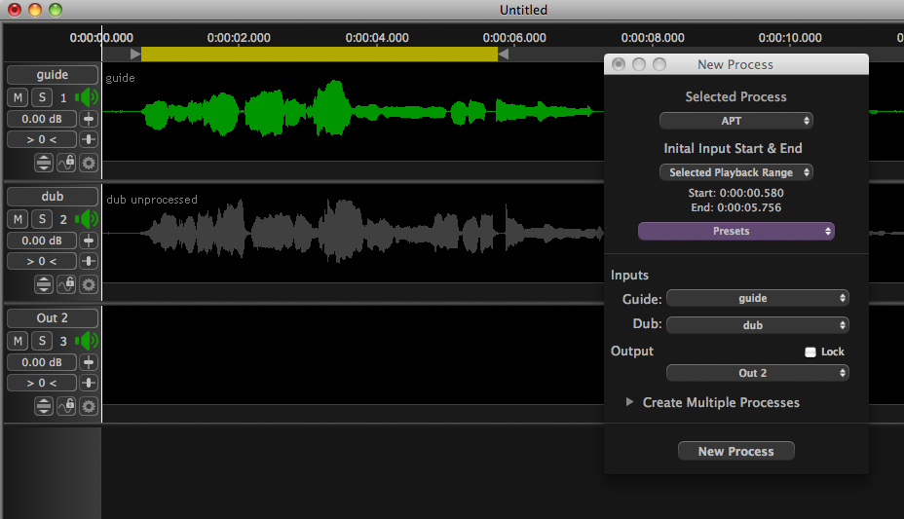Open the Guide input selection menu
The width and height of the screenshot is (904, 519).
pyautogui.click(x=757, y=298)
